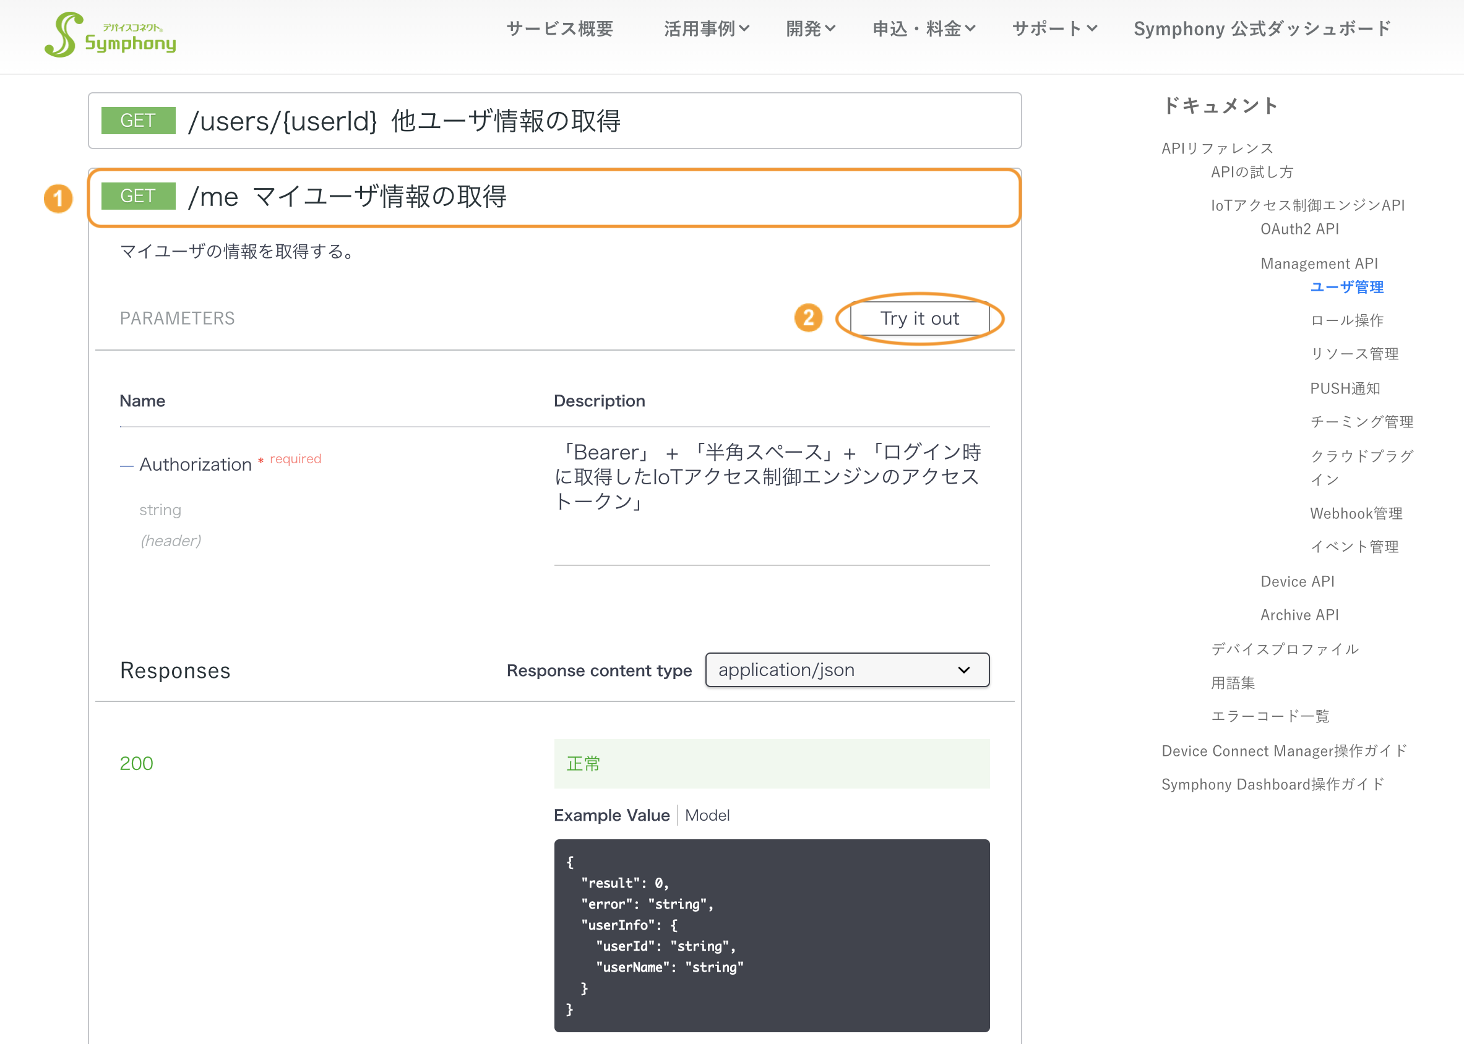Click the GET badge for /users/{userId}
The image size is (1464, 1044).
[x=139, y=120]
